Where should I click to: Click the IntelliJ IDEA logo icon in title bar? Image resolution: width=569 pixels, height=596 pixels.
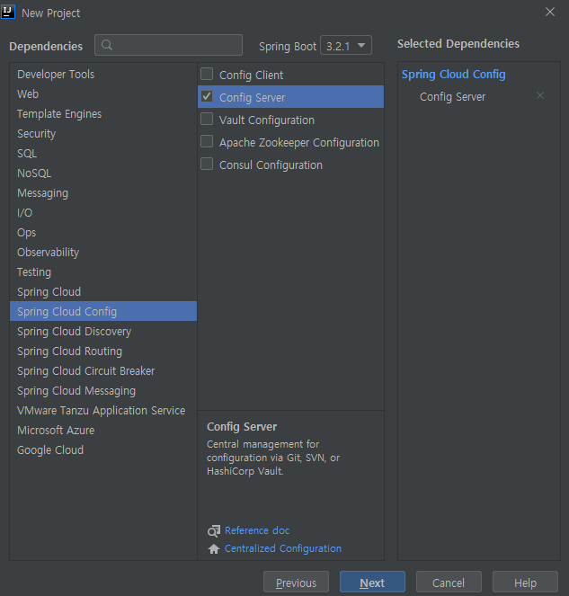[x=7, y=12]
